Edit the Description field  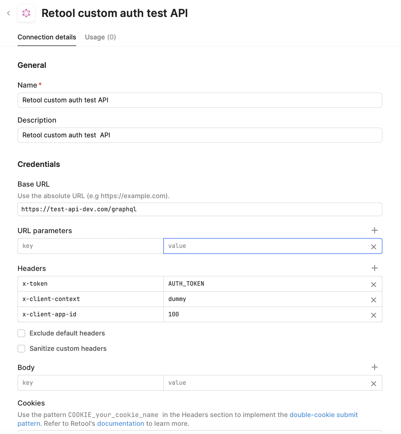coord(200,135)
